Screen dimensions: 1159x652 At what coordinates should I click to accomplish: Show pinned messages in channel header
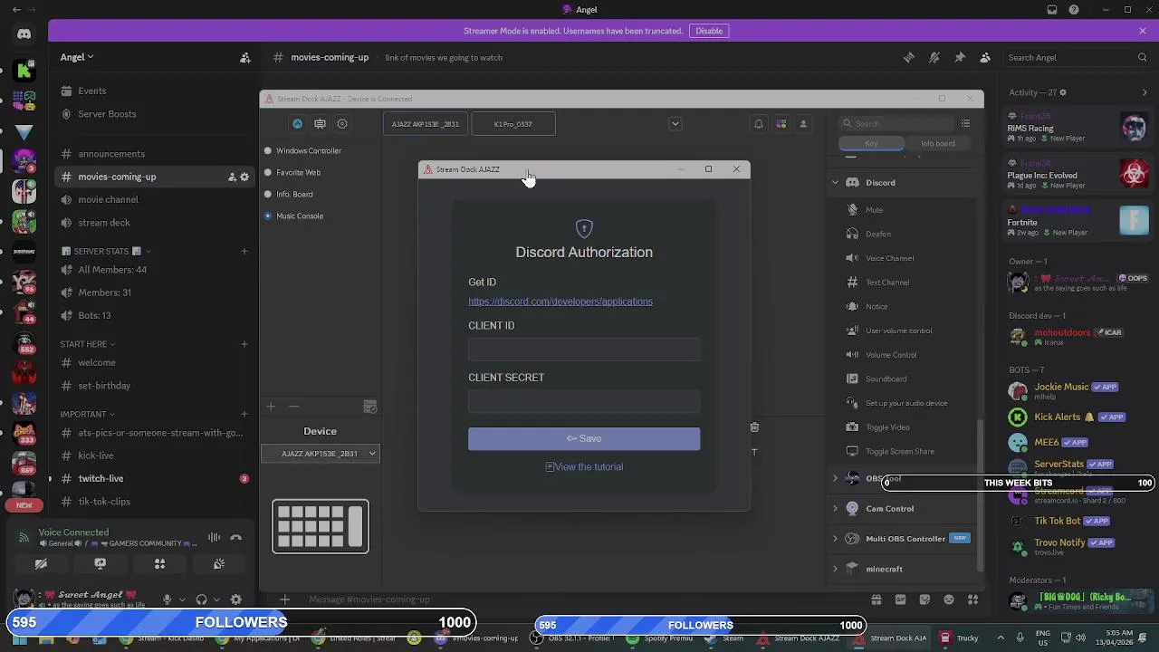960,57
